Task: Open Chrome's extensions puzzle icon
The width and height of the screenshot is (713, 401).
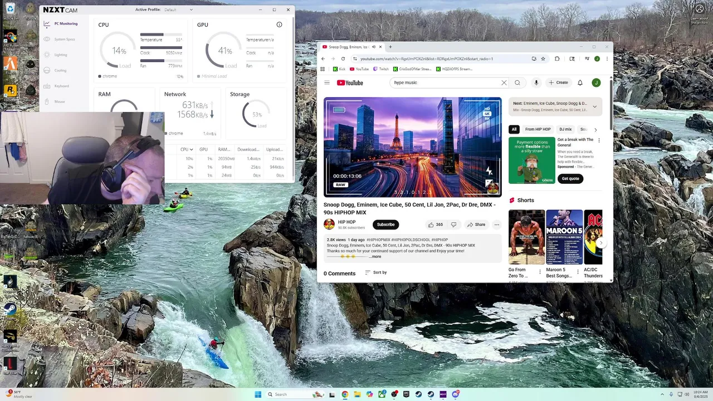Action: coord(557,58)
